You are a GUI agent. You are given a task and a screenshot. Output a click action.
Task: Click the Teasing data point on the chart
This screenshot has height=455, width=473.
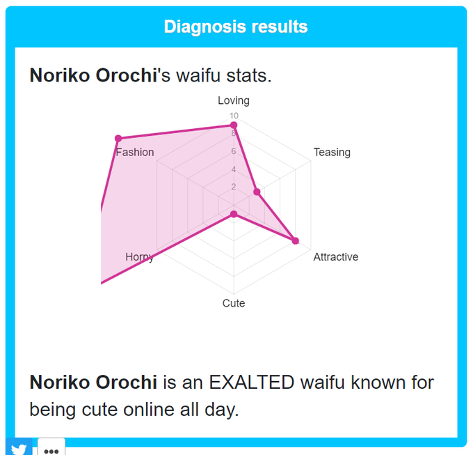coord(257,192)
